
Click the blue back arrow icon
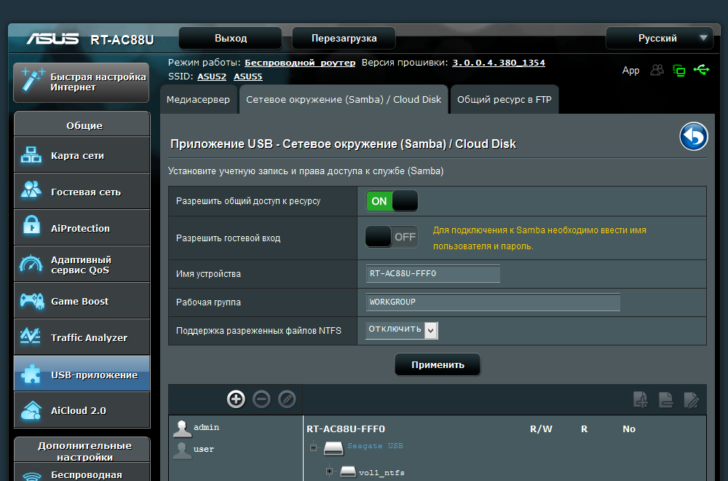click(694, 136)
